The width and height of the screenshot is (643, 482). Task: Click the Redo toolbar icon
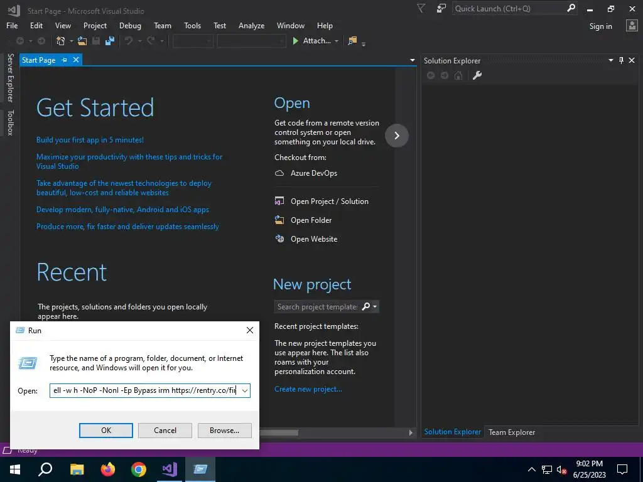(x=151, y=41)
